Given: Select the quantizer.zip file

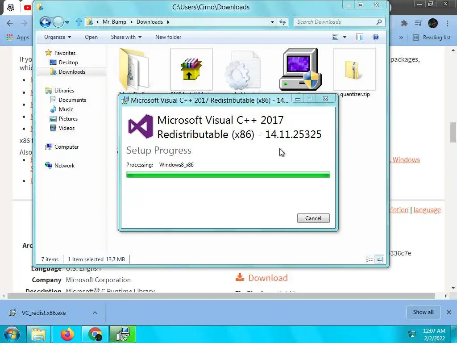Looking at the screenshot, I should [x=355, y=73].
